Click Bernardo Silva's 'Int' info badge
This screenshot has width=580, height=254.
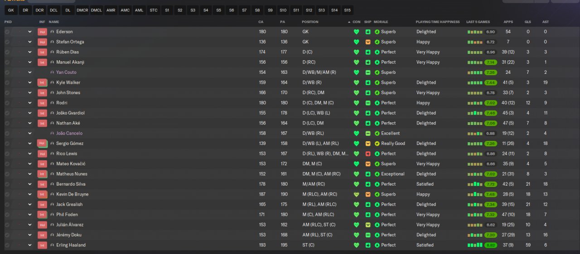42,184
